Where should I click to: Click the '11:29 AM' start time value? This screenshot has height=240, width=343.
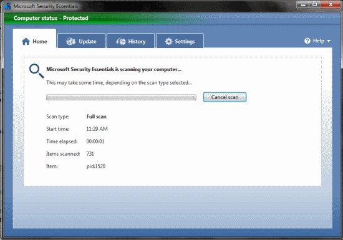coord(97,129)
